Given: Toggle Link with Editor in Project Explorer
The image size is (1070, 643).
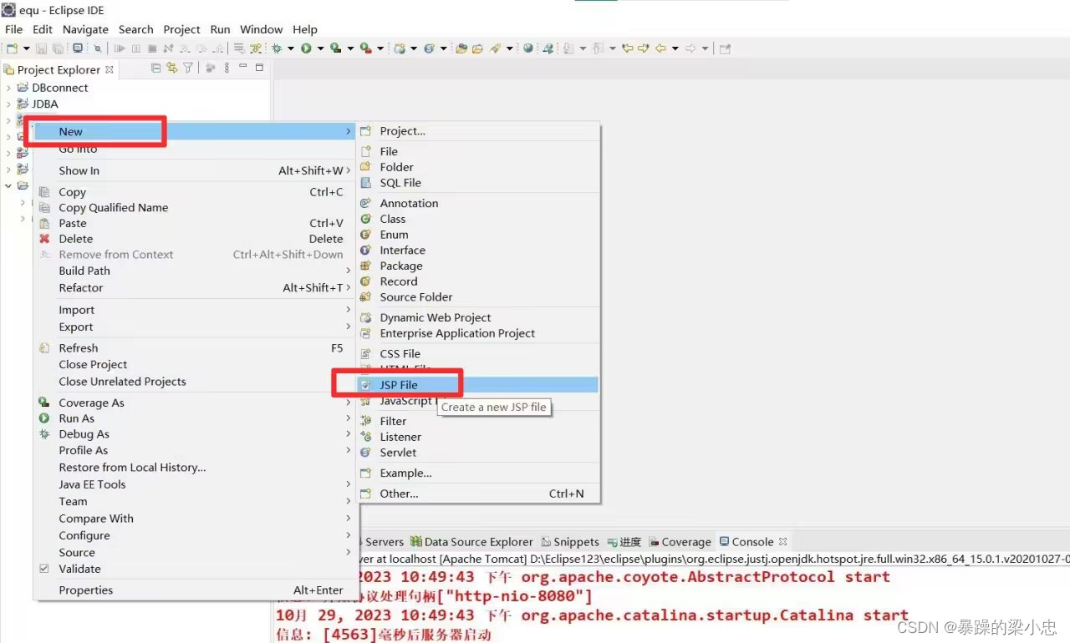Looking at the screenshot, I should tap(171, 68).
